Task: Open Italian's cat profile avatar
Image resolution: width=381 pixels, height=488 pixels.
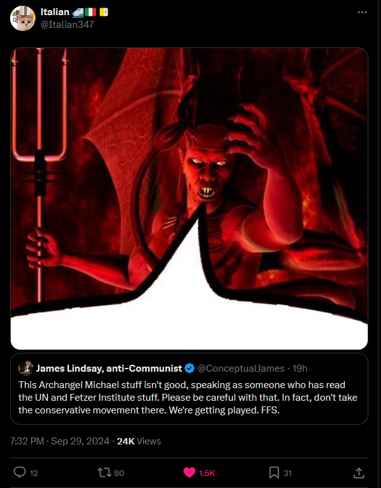Action: 23,18
